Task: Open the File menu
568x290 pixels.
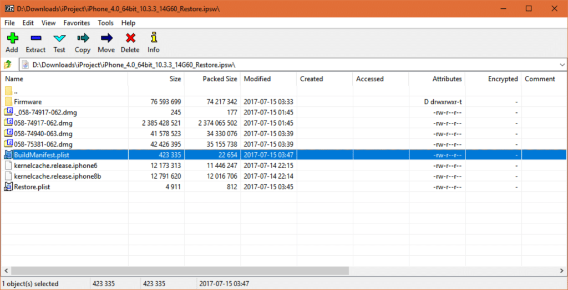Action: pyautogui.click(x=9, y=23)
